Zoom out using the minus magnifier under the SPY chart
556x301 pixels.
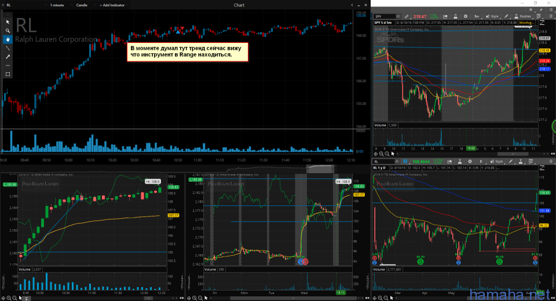coord(387,154)
